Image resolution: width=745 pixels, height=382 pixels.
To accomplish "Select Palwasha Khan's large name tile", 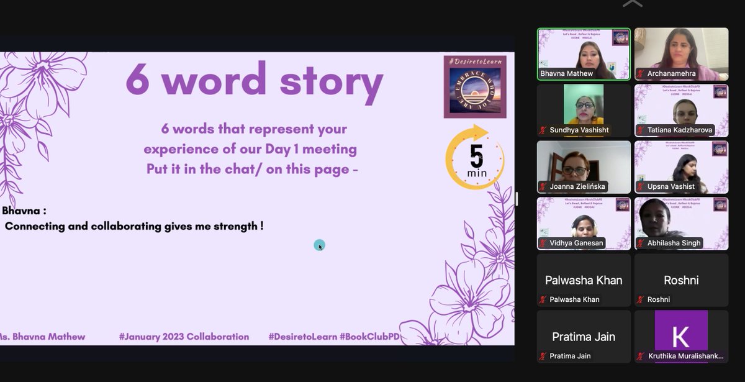I will [584, 280].
